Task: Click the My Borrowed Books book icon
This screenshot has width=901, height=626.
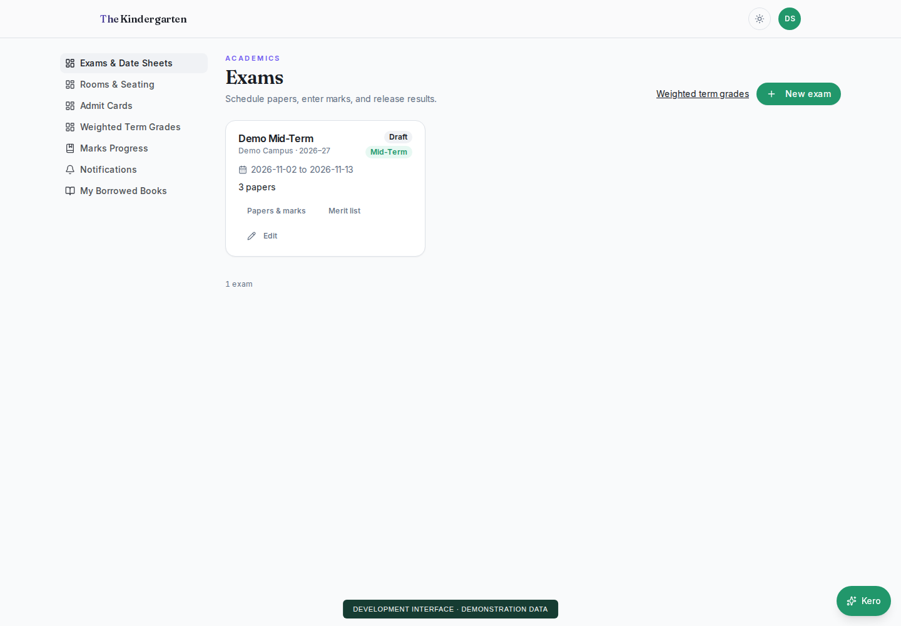Action: (x=70, y=191)
